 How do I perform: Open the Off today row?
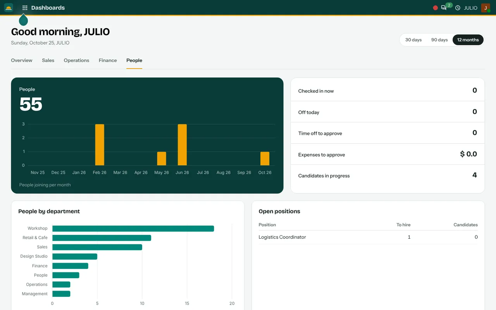tap(387, 112)
